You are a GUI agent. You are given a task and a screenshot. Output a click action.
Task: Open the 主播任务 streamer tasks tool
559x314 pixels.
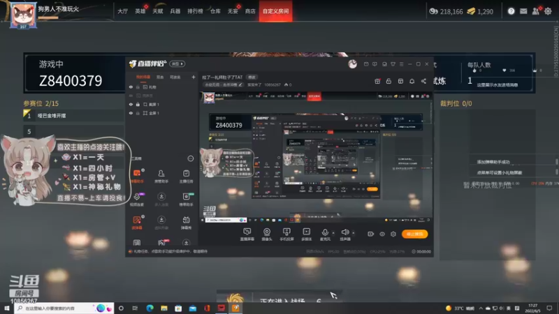pyautogui.click(x=186, y=176)
